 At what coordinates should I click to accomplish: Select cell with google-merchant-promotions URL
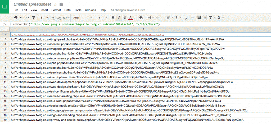(x=141, y=110)
